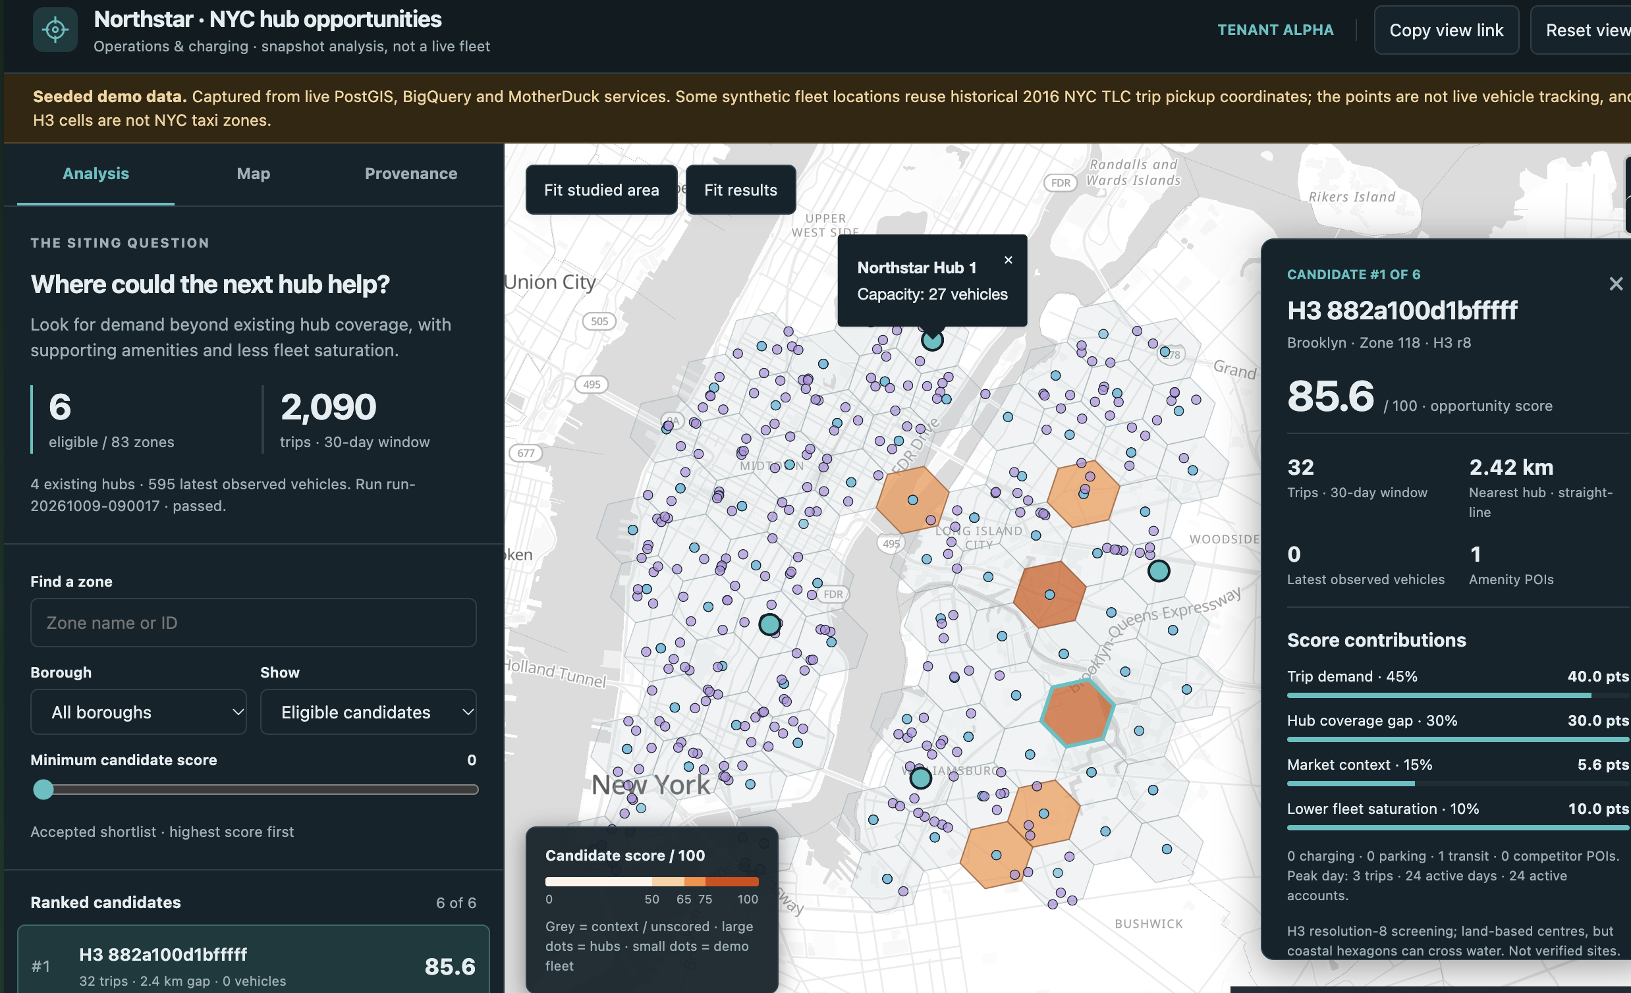
Task: Click the Lower fleet saturation · 10% row
Action: [1458, 816]
